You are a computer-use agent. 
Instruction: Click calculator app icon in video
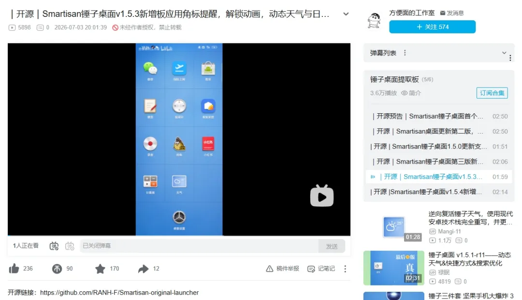(150, 181)
